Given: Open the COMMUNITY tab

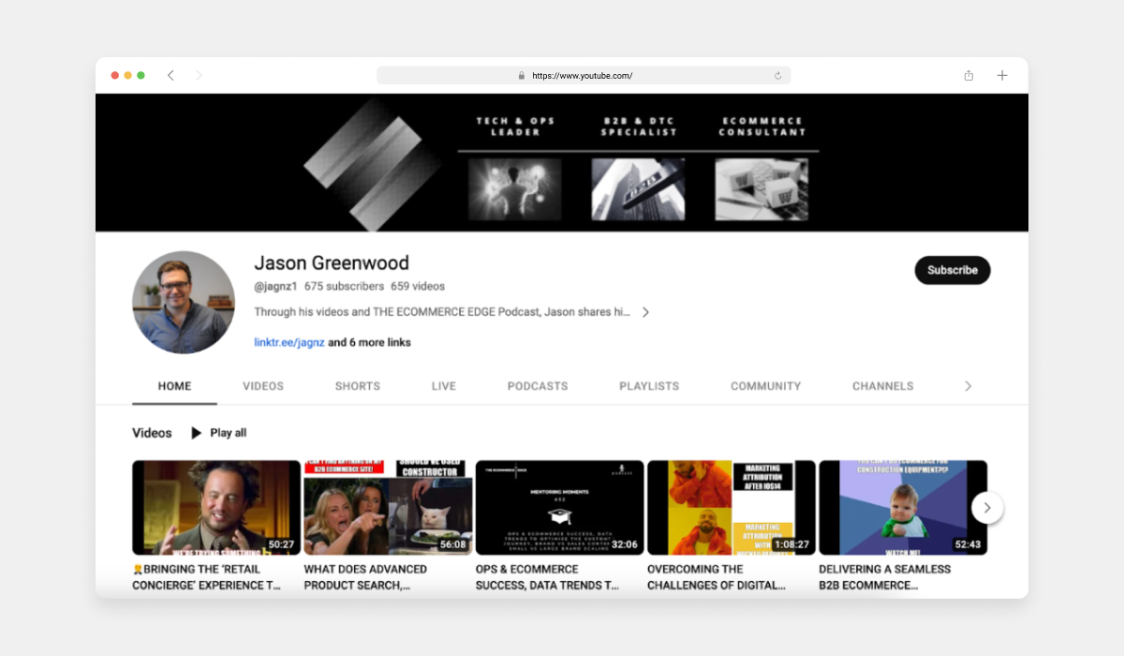Looking at the screenshot, I should pyautogui.click(x=766, y=386).
